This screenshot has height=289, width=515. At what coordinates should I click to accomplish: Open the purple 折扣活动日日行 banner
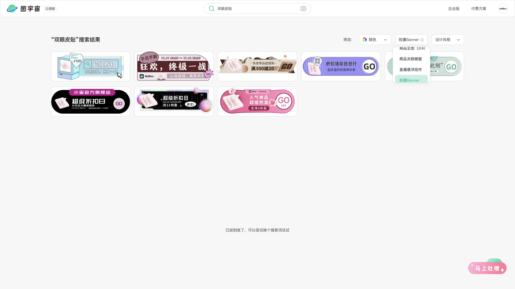click(x=341, y=66)
